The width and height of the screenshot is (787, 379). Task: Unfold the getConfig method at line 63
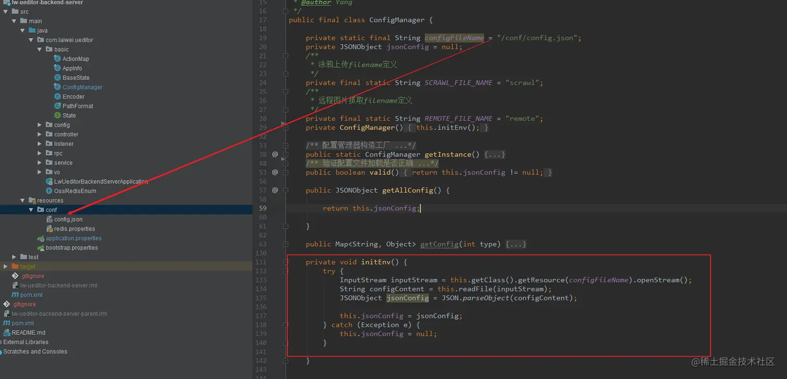[285, 244]
